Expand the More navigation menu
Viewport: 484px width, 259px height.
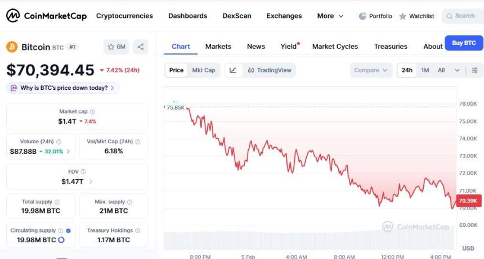330,16
